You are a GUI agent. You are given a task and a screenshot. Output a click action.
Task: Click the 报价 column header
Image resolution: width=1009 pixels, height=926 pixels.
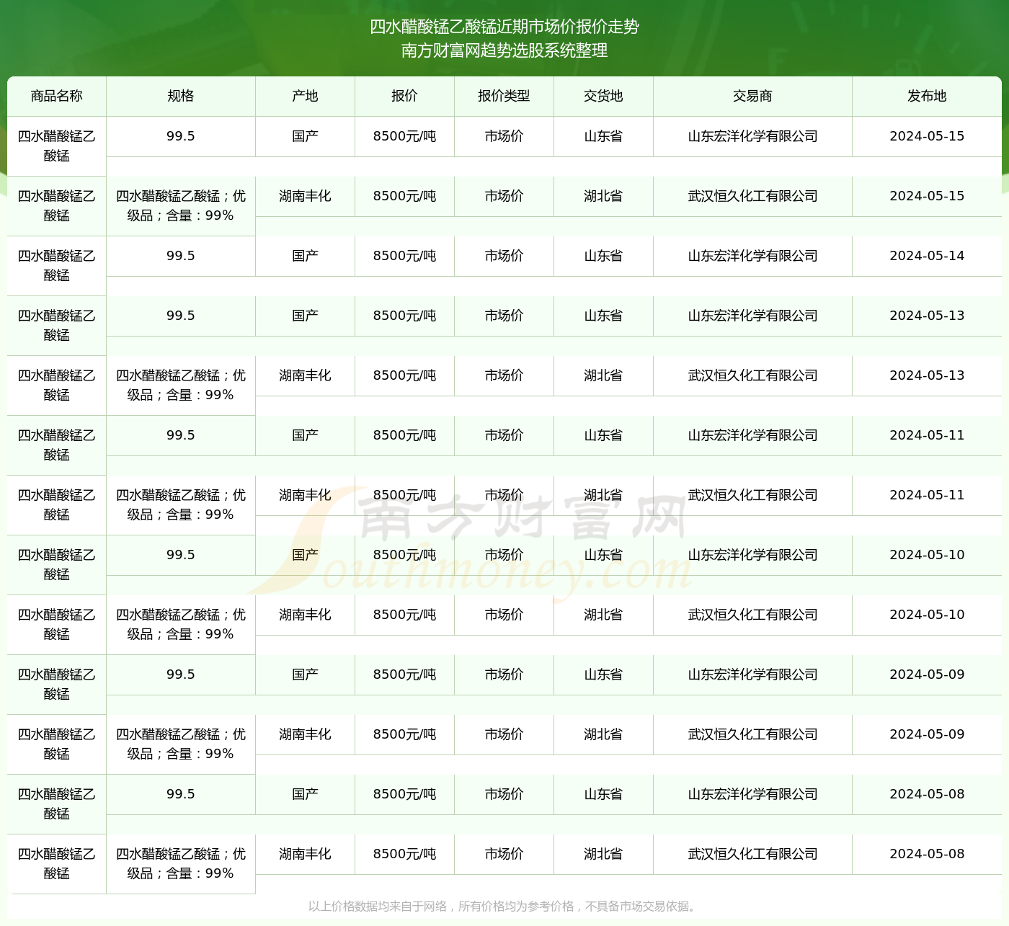[x=404, y=96]
